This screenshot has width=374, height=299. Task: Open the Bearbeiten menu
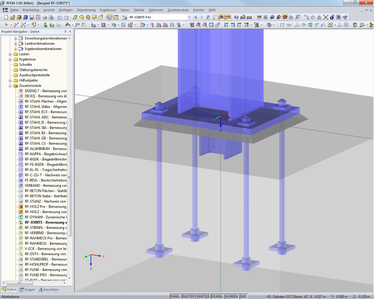pyautogui.click(x=31, y=10)
